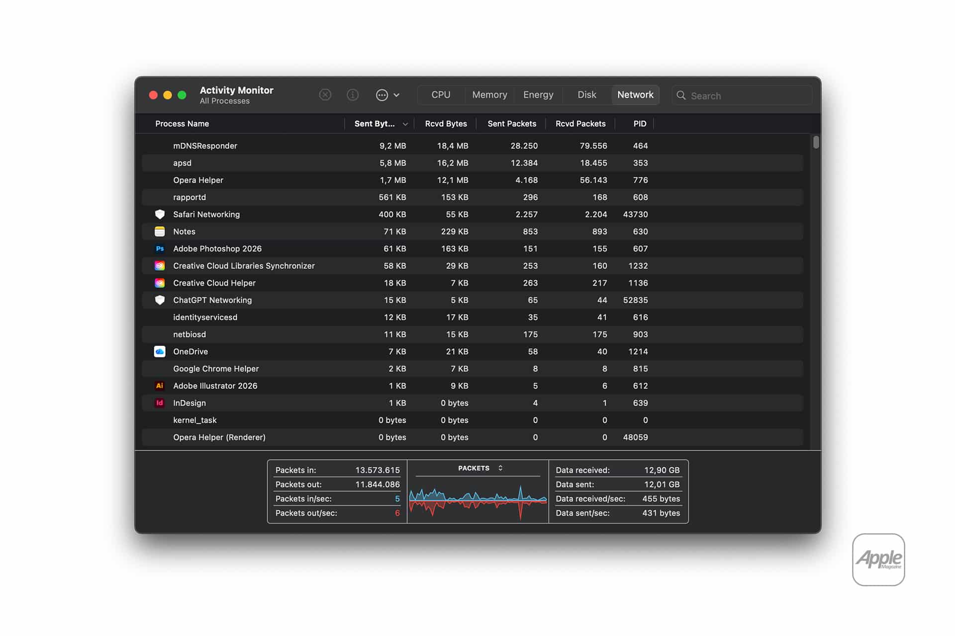Select the rapportd process row
The width and height of the screenshot is (955, 636).
(473, 197)
